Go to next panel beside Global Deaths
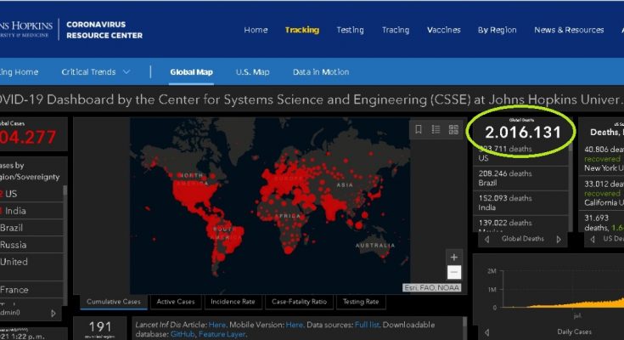Image resolution: width=624 pixels, height=340 pixels. 559,239
